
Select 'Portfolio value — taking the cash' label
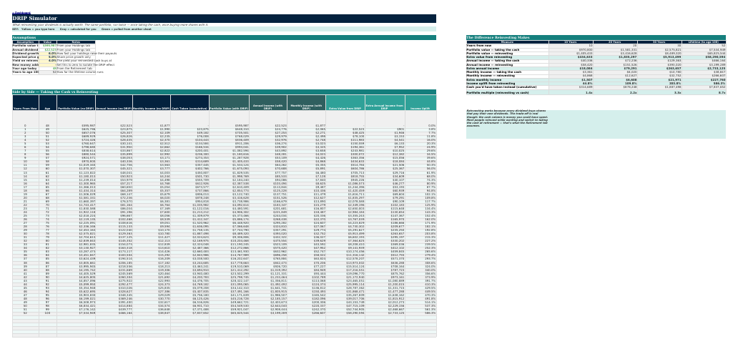508,49
